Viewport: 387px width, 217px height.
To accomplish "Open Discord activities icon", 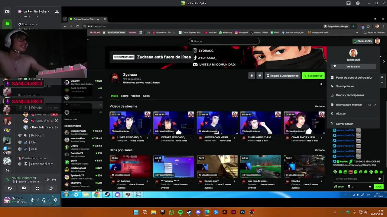I will [x=37, y=188].
